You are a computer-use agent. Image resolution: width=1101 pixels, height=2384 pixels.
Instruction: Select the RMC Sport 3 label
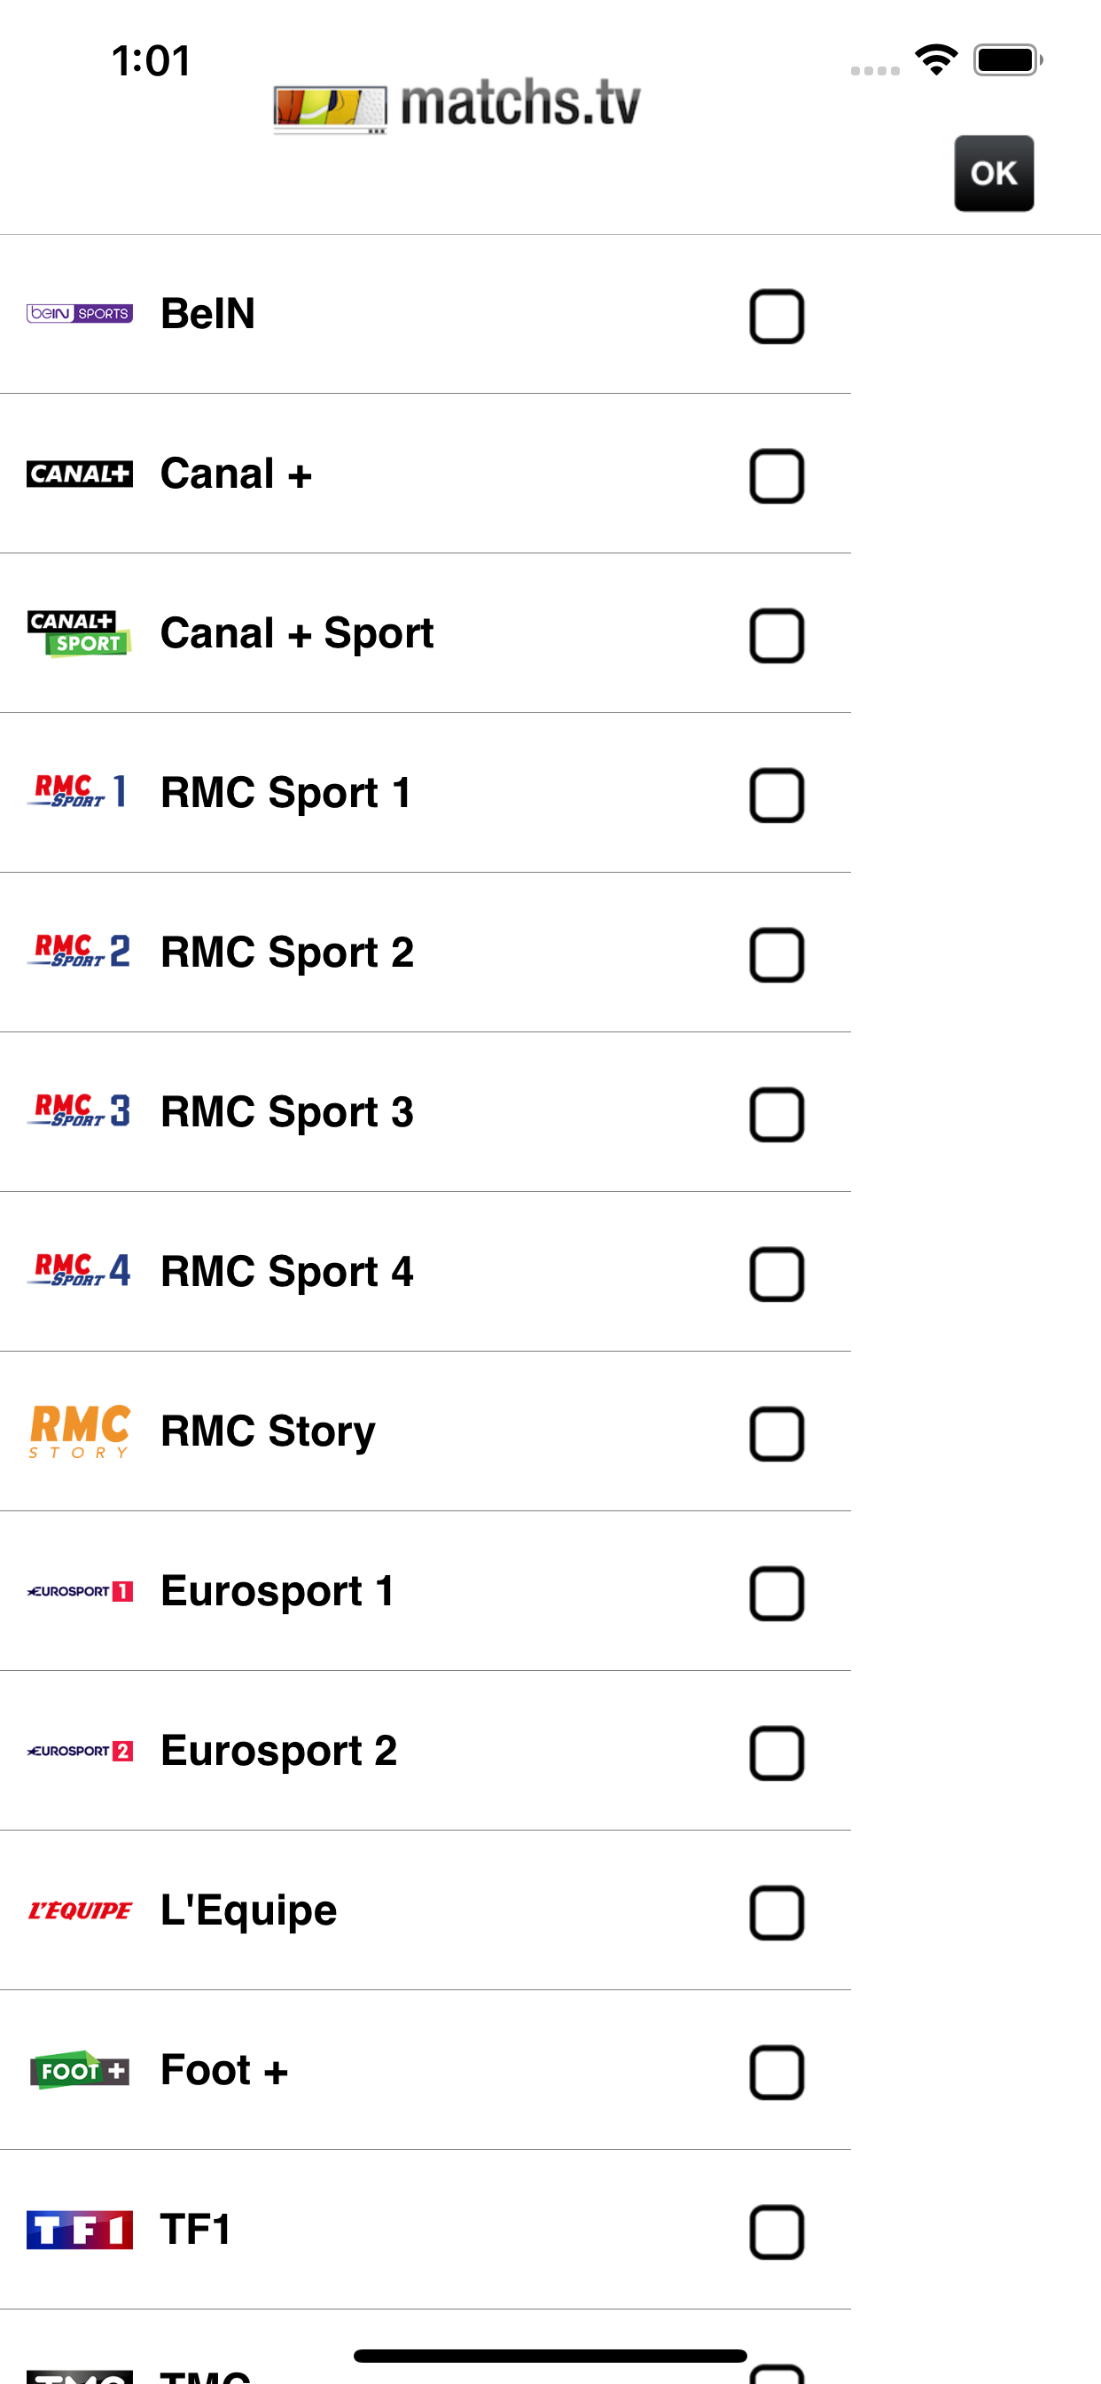287,1112
